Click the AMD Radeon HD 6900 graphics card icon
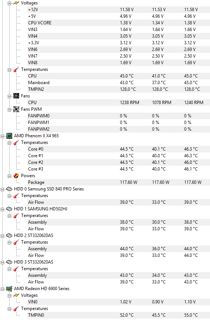 coord(9,289)
